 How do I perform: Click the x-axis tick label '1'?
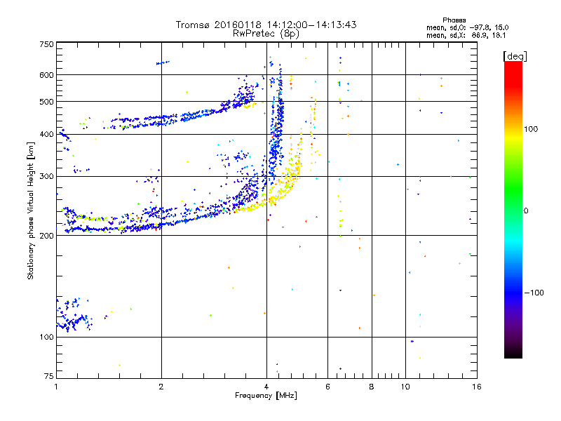pos(56,387)
